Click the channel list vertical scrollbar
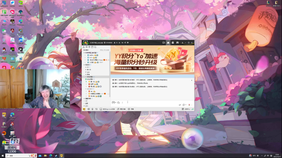The image size is (282, 158). click(110, 74)
